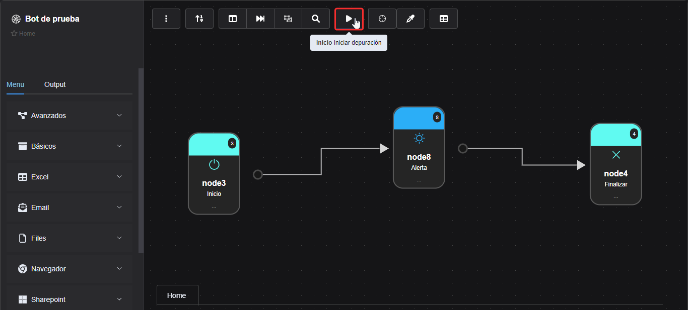The width and height of the screenshot is (688, 310).
Task: Click the Email envelope icon
Action: [x=23, y=208]
